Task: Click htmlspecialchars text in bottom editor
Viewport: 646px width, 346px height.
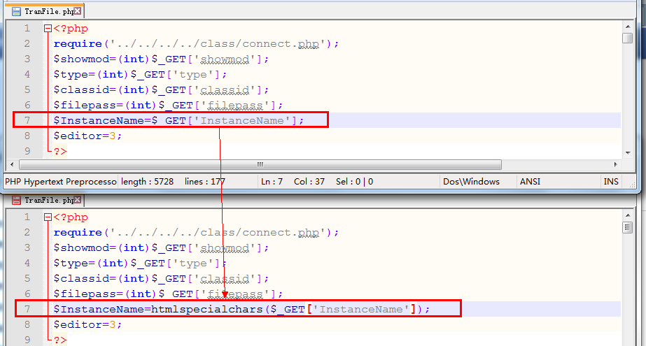Action: pyautogui.click(x=206, y=309)
